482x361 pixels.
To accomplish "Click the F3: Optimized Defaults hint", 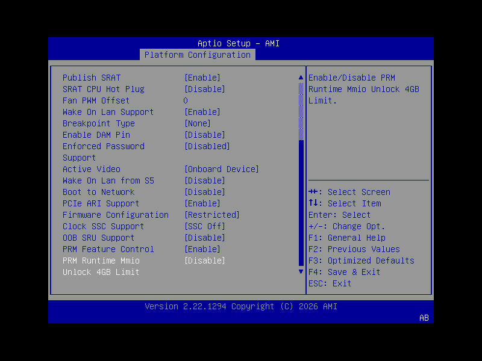I will point(361,261).
